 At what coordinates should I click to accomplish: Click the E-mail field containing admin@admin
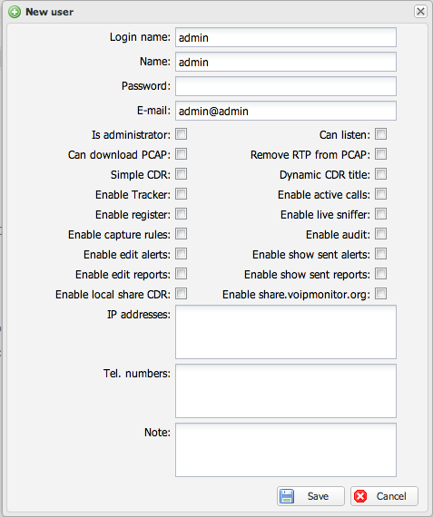pos(286,111)
